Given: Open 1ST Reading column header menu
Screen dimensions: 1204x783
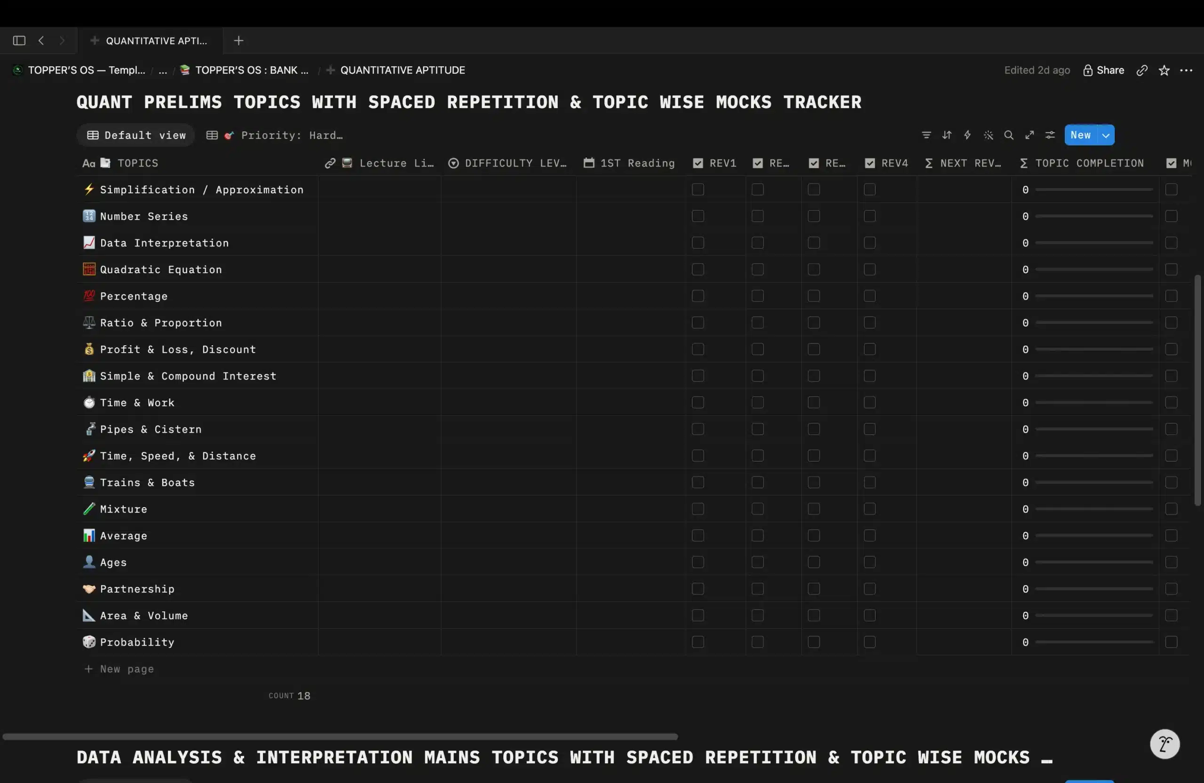Looking at the screenshot, I should point(630,163).
